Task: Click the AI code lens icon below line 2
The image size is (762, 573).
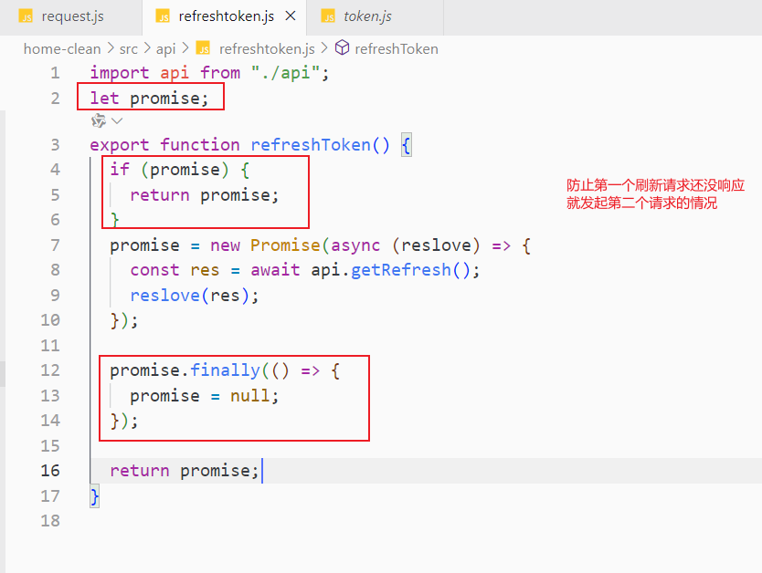Action: click(99, 120)
